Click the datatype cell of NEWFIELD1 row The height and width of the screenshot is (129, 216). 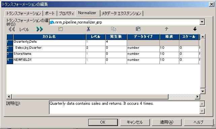143,61
